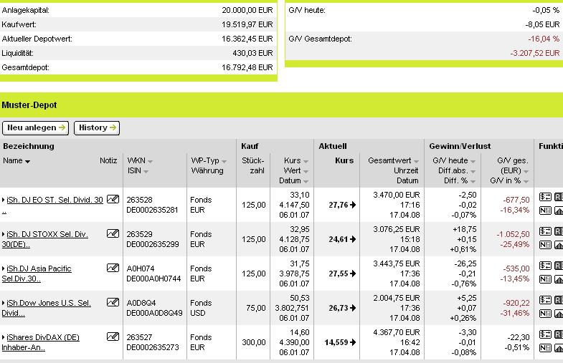Select Gesamtdepot value 16.792,48 EUR

(247, 67)
